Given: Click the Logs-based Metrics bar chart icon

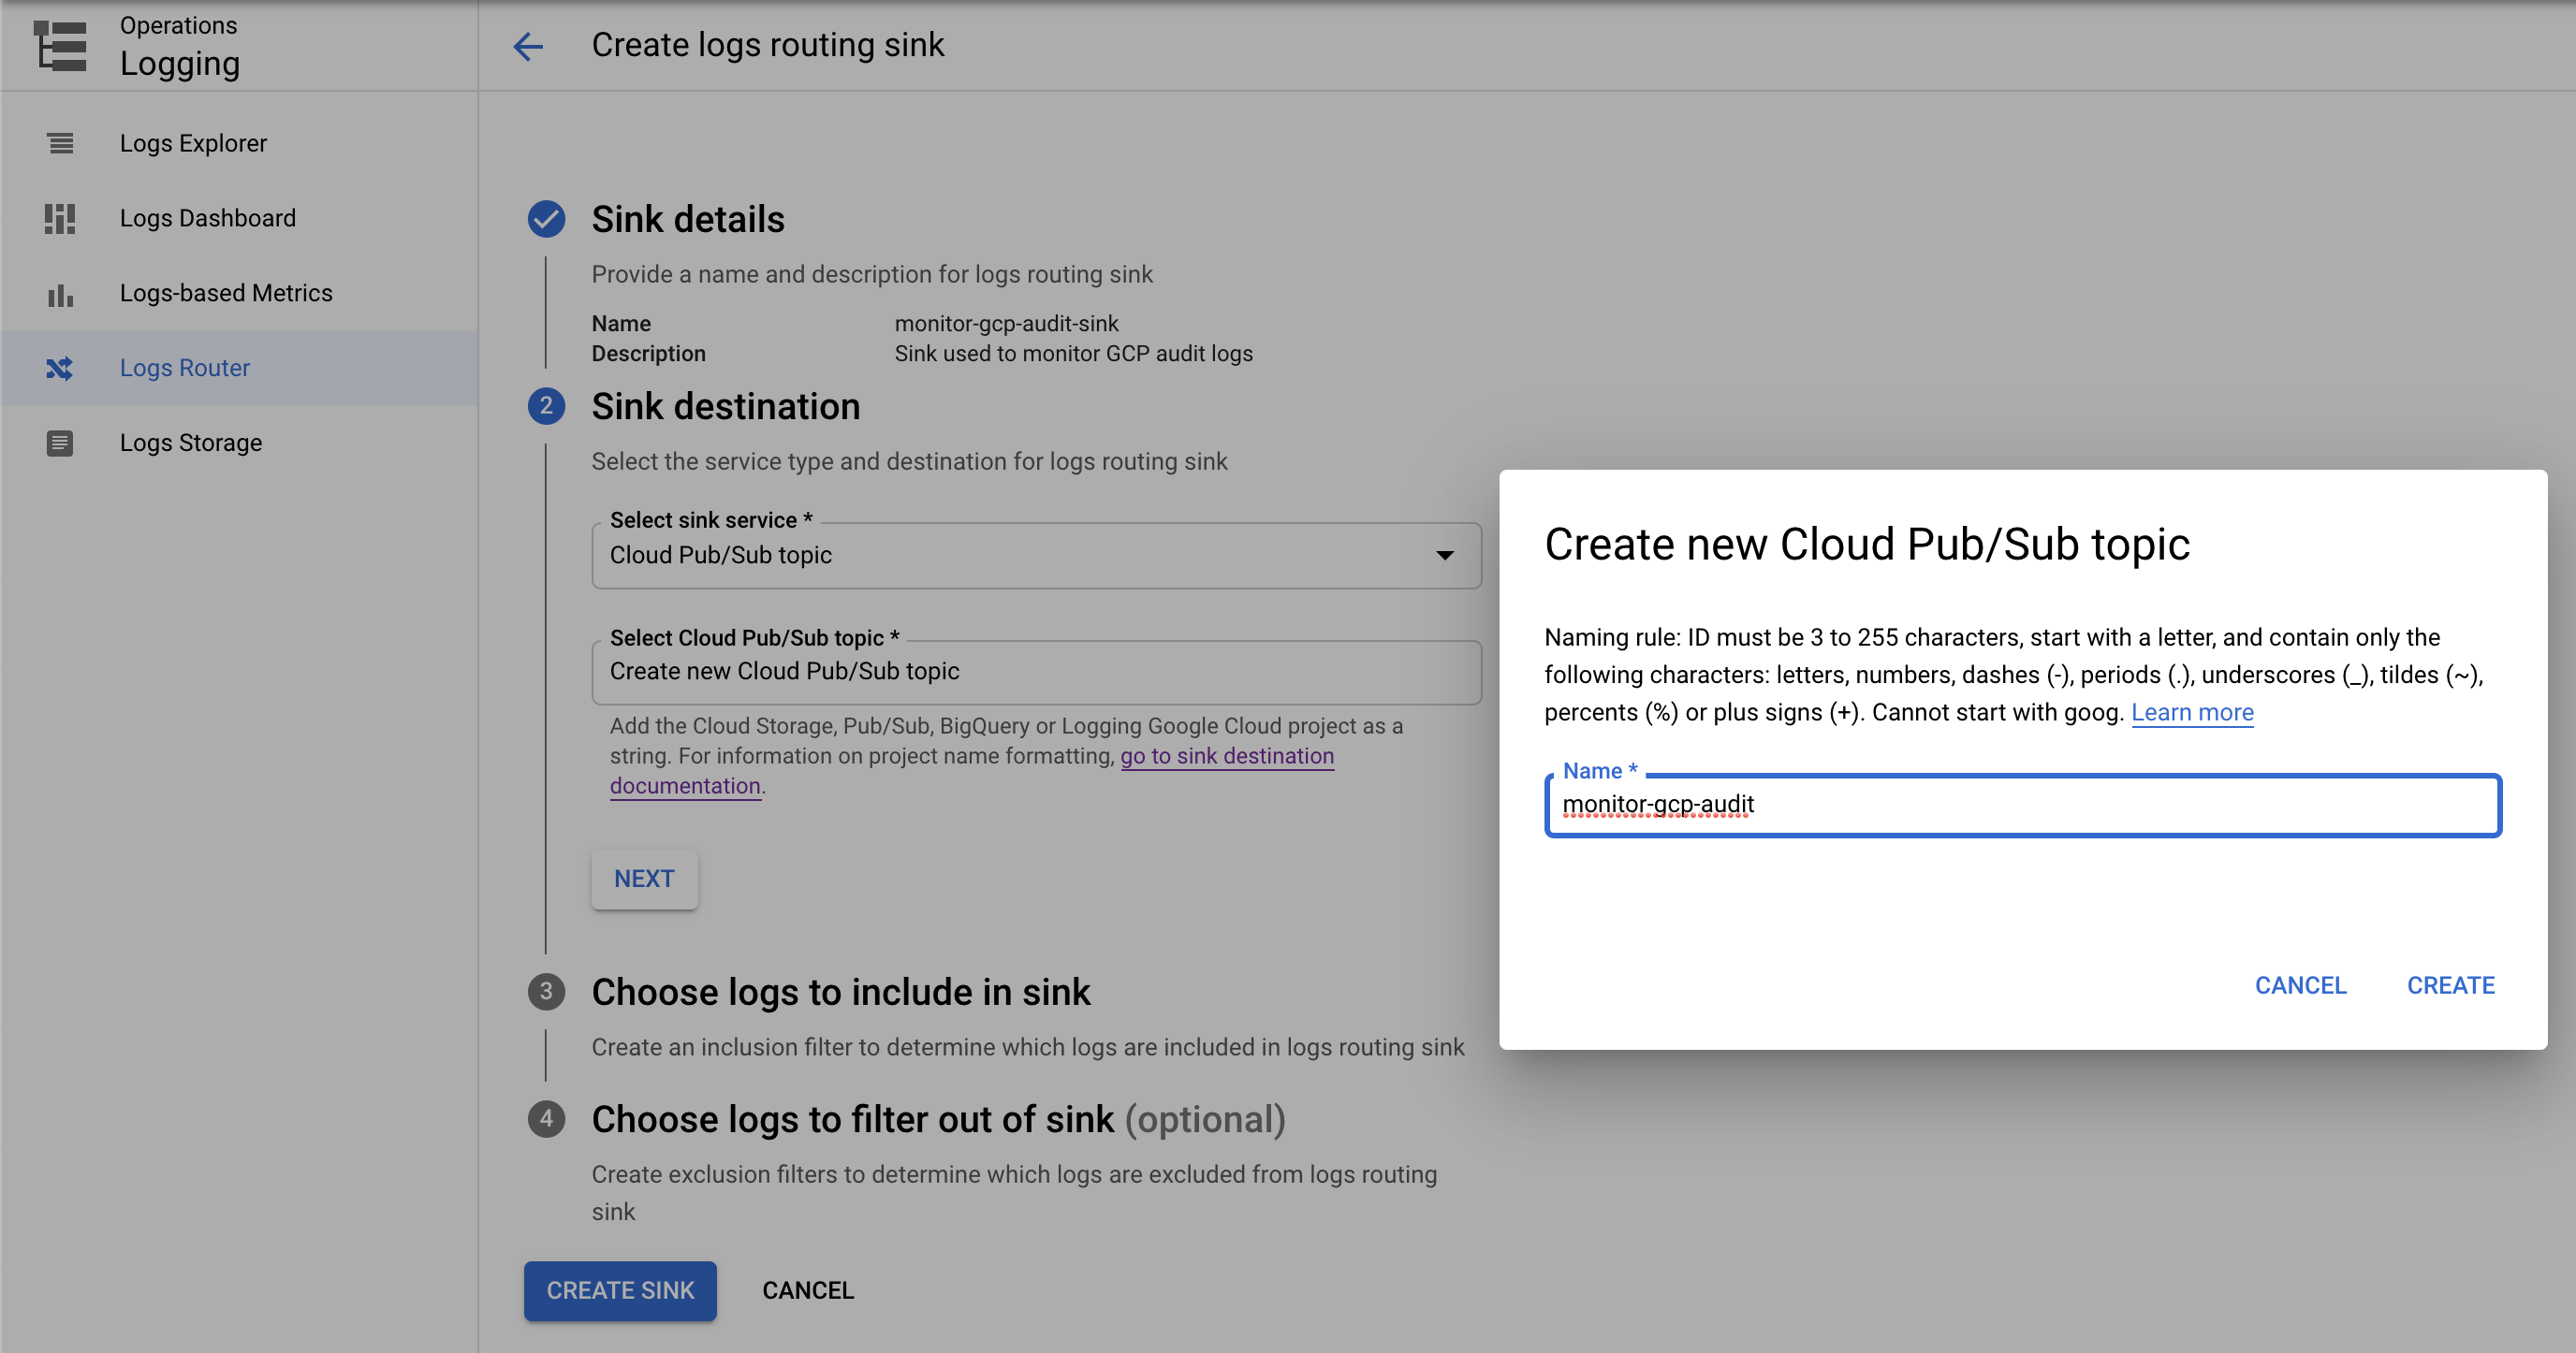Looking at the screenshot, I should [x=60, y=294].
